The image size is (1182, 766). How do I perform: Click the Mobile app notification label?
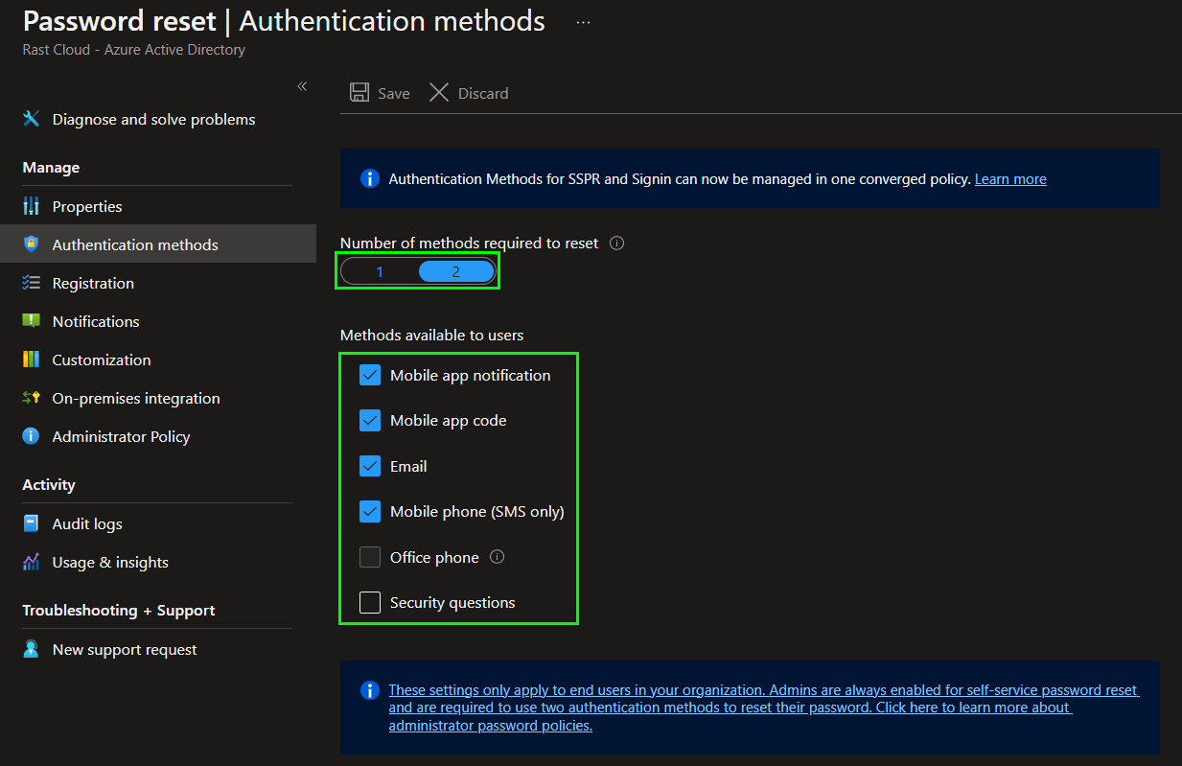(471, 375)
